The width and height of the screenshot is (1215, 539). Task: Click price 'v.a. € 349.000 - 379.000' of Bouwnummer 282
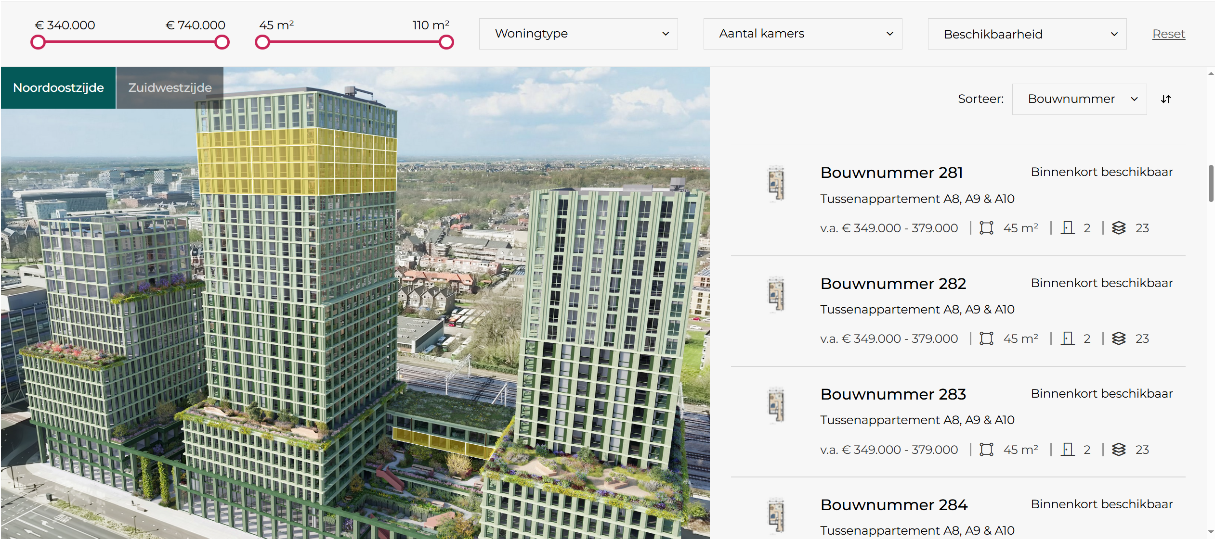(889, 338)
